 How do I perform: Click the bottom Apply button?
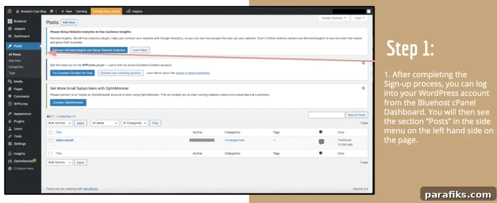pos(81,162)
